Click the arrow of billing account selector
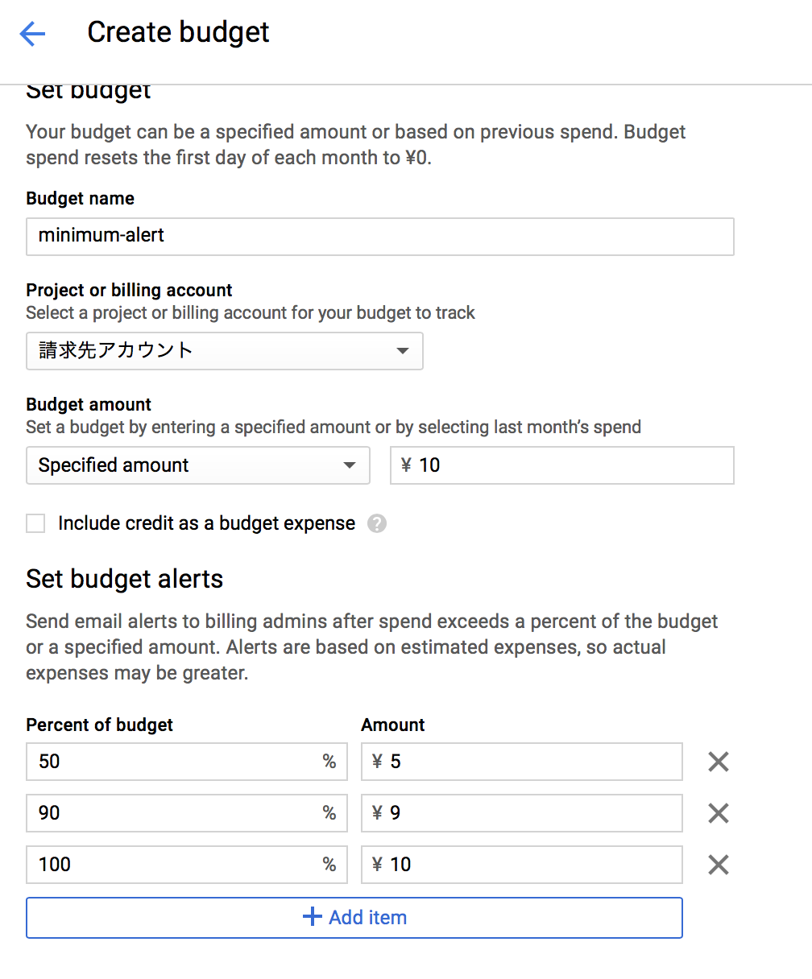This screenshot has width=812, height=979. [x=403, y=351]
